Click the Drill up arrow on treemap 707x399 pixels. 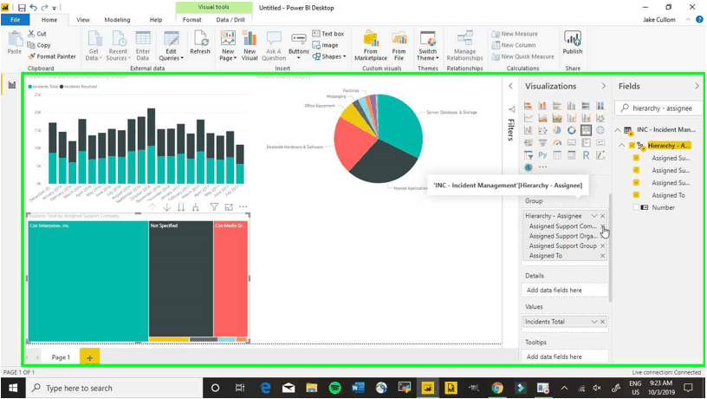152,207
